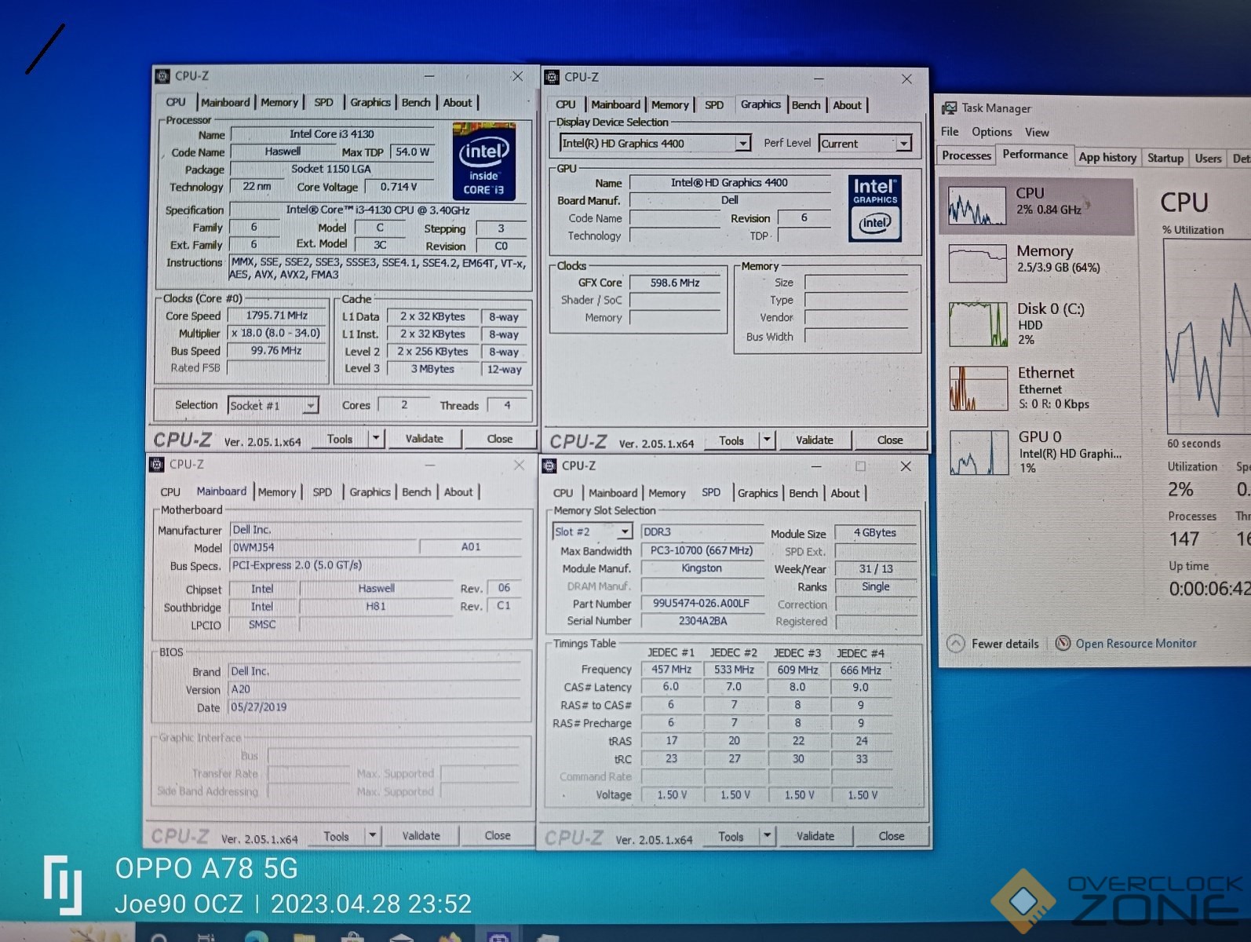Click Close button in the CPU-Z Graphics window
The width and height of the screenshot is (1251, 942).
point(890,440)
